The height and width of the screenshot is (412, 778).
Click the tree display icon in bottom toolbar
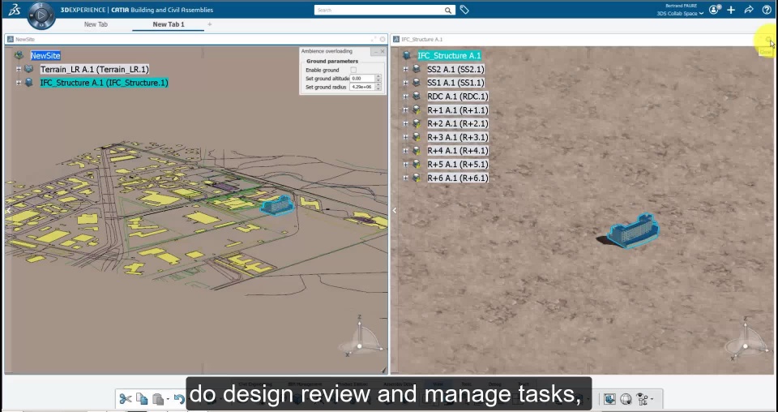click(642, 398)
